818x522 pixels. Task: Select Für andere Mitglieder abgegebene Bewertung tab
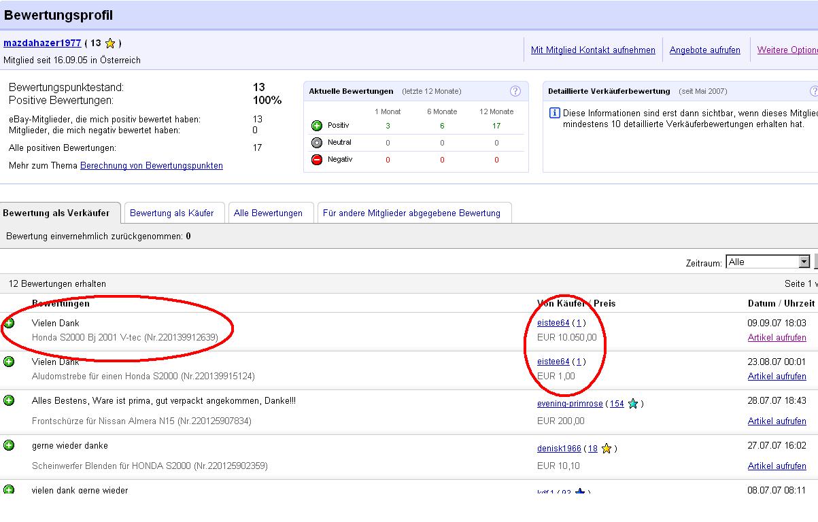[411, 213]
